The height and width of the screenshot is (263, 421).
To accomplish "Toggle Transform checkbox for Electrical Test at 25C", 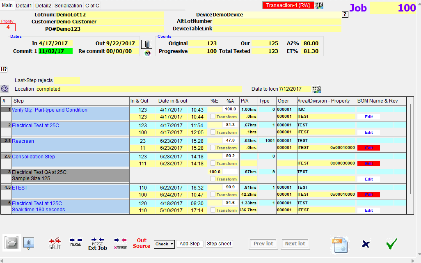I will (x=213, y=133).
